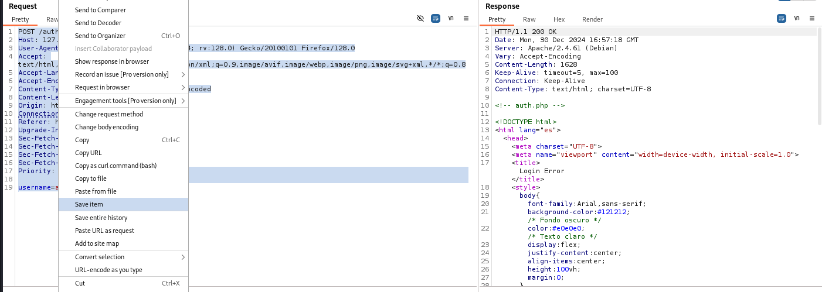Toggle the \n newline display in Request panel
The image size is (822, 292).
(x=451, y=18)
